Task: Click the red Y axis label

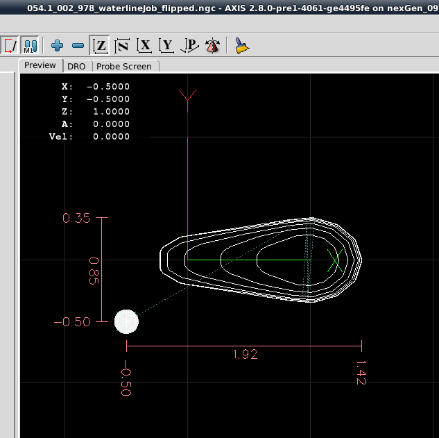Action: pos(187,99)
